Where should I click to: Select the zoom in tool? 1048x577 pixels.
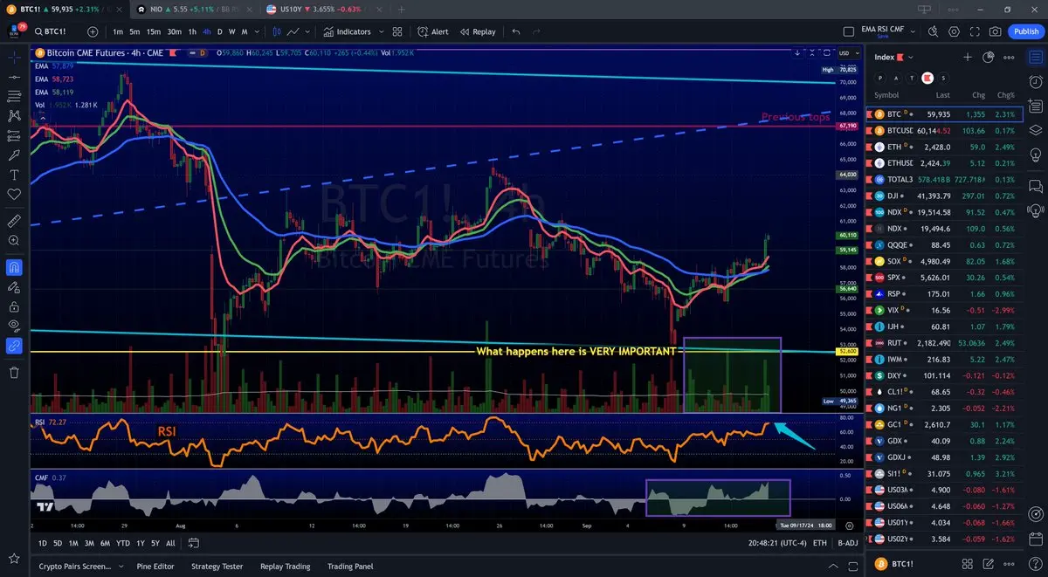pyautogui.click(x=14, y=240)
